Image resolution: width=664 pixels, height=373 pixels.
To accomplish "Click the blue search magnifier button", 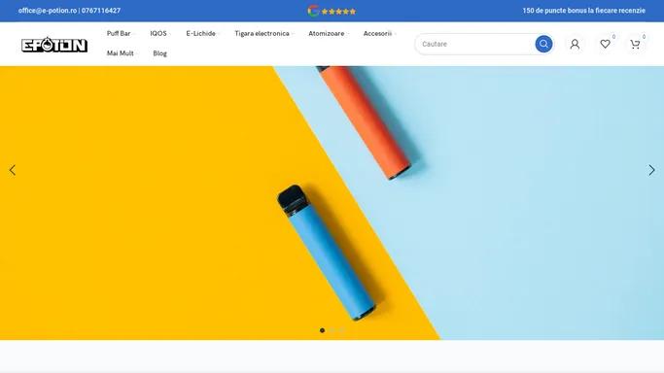I will (x=543, y=44).
